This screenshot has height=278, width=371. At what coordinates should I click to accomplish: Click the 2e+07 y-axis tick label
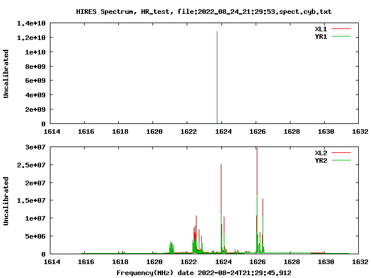point(35,183)
